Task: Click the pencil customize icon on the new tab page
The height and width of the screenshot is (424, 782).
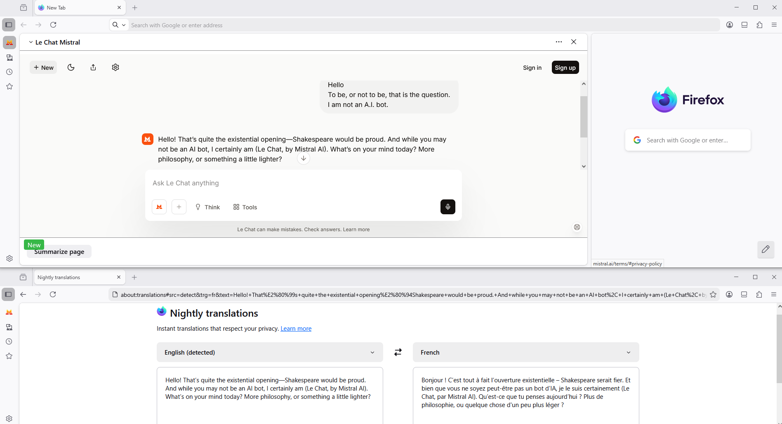Action: pos(766,249)
